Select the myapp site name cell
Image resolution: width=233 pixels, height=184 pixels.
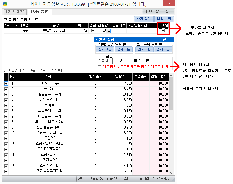pos(22,30)
